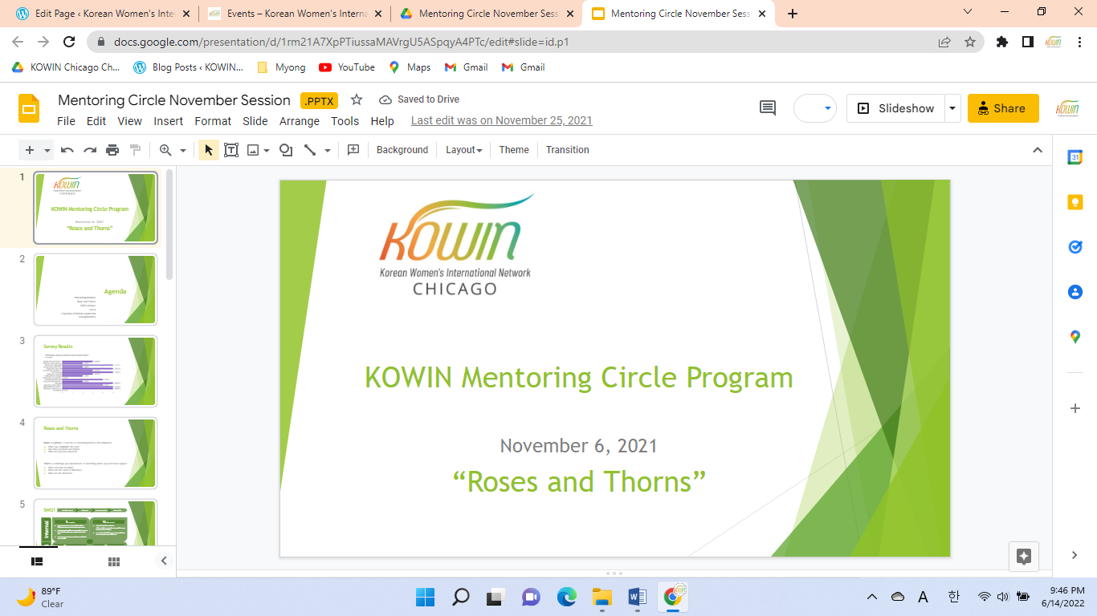
Task: Open the Arrange menu
Action: point(299,121)
